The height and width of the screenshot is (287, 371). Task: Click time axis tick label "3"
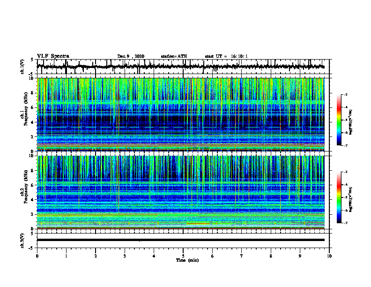click(x=125, y=256)
